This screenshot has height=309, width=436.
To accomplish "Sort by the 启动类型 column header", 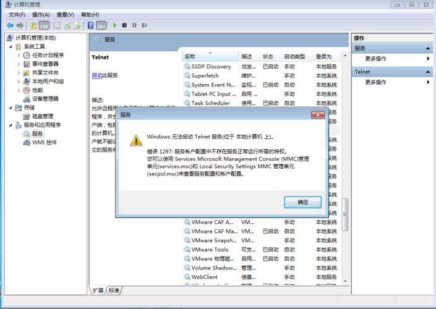I will 297,56.
